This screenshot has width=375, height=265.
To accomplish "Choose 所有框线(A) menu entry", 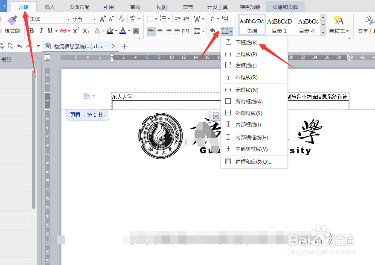I will click(x=254, y=101).
